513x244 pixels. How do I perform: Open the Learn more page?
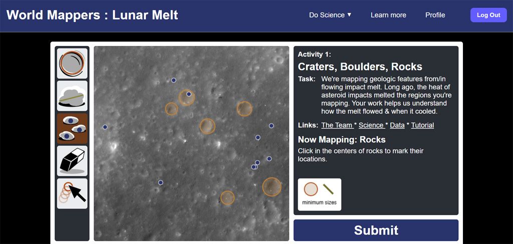[x=388, y=15]
